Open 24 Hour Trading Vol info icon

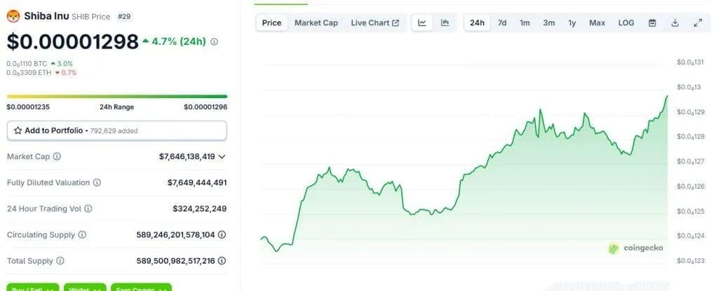coord(88,208)
